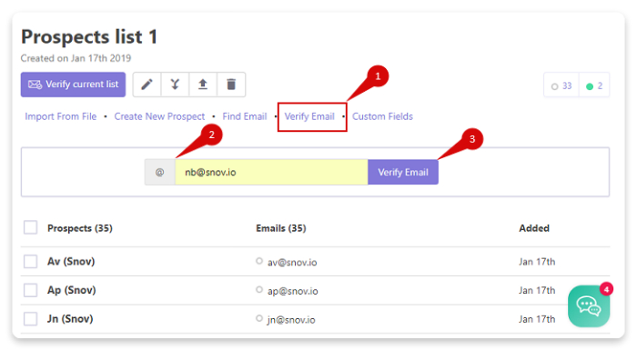Image resolution: width=637 pixels, height=350 pixels.
Task: Click the @ symbol beside email field
Action: 159,172
